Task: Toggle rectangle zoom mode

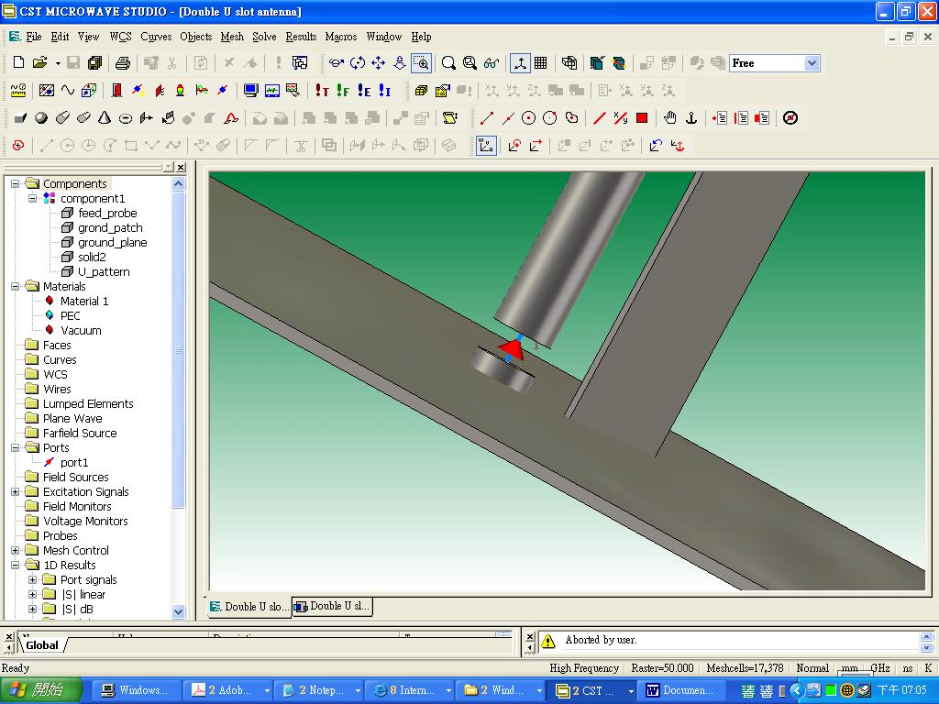Action: (x=422, y=63)
